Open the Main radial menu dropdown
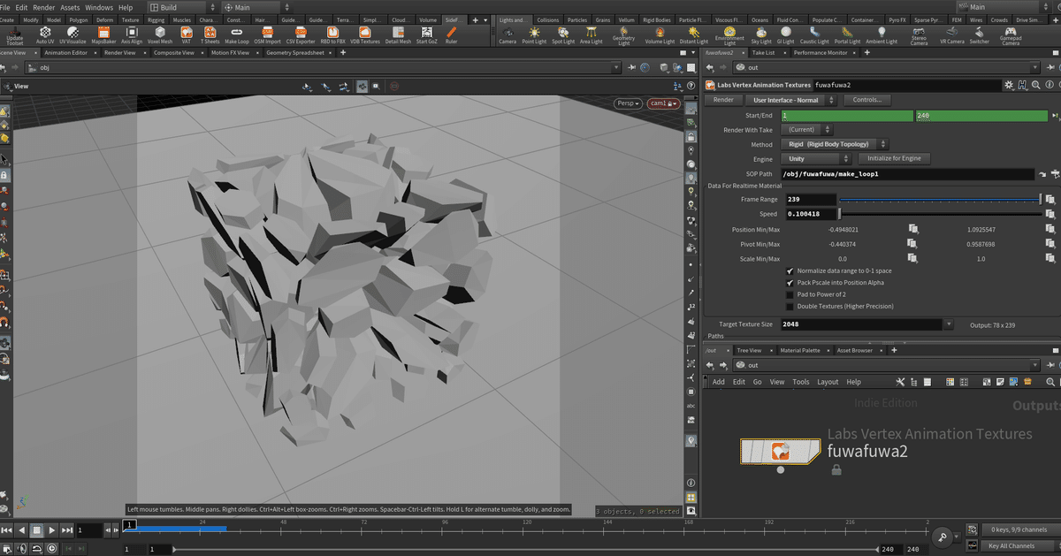 click(254, 7)
